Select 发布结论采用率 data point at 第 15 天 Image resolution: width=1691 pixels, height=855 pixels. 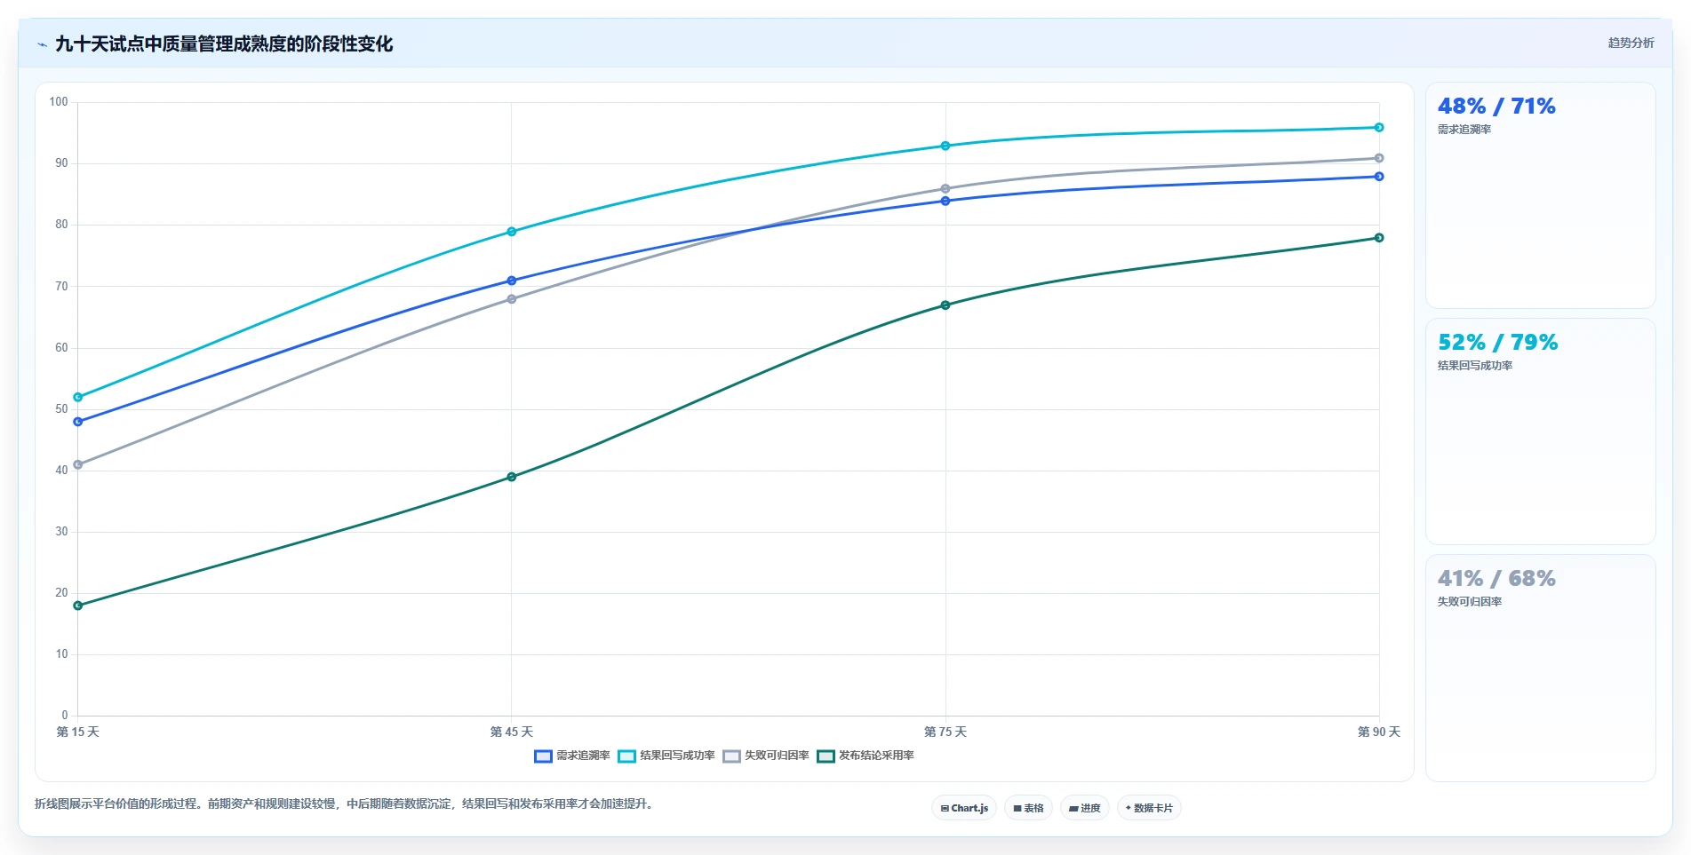pyautogui.click(x=78, y=606)
